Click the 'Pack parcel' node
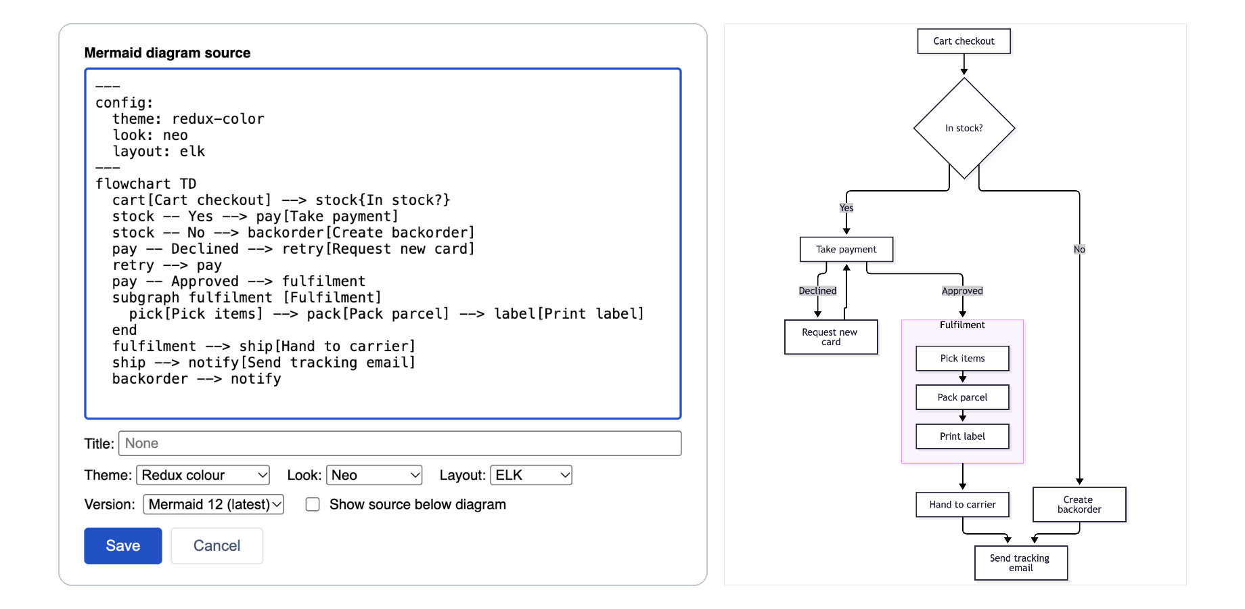The width and height of the screenshot is (1245, 609). [962, 397]
